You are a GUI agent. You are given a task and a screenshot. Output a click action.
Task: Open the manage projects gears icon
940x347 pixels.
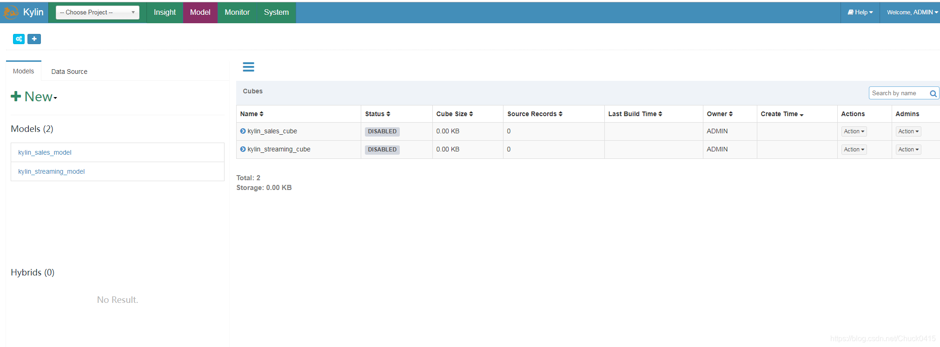pyautogui.click(x=19, y=39)
